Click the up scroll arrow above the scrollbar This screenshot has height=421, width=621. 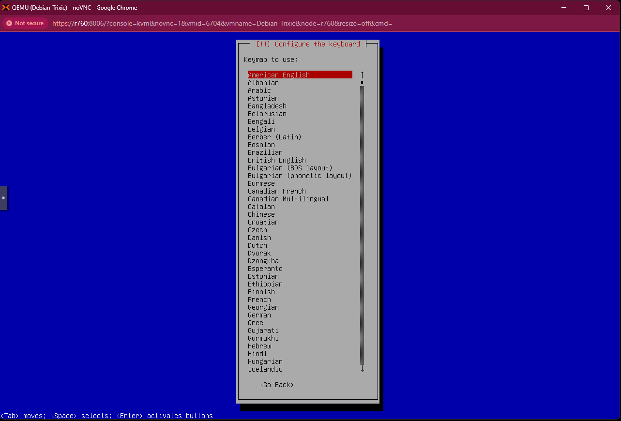[362, 75]
